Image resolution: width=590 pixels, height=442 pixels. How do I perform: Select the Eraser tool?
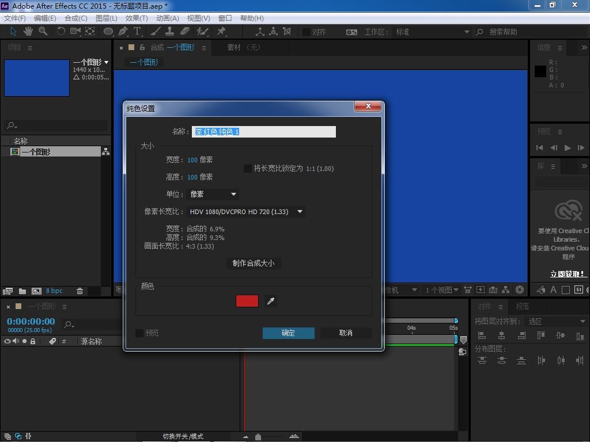(185, 32)
